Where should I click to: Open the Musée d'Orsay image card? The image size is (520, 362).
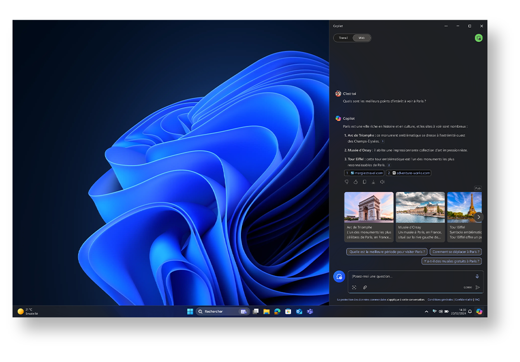[420, 217]
